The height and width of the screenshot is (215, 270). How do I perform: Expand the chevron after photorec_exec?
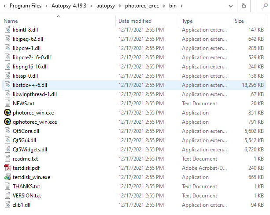point(164,6)
